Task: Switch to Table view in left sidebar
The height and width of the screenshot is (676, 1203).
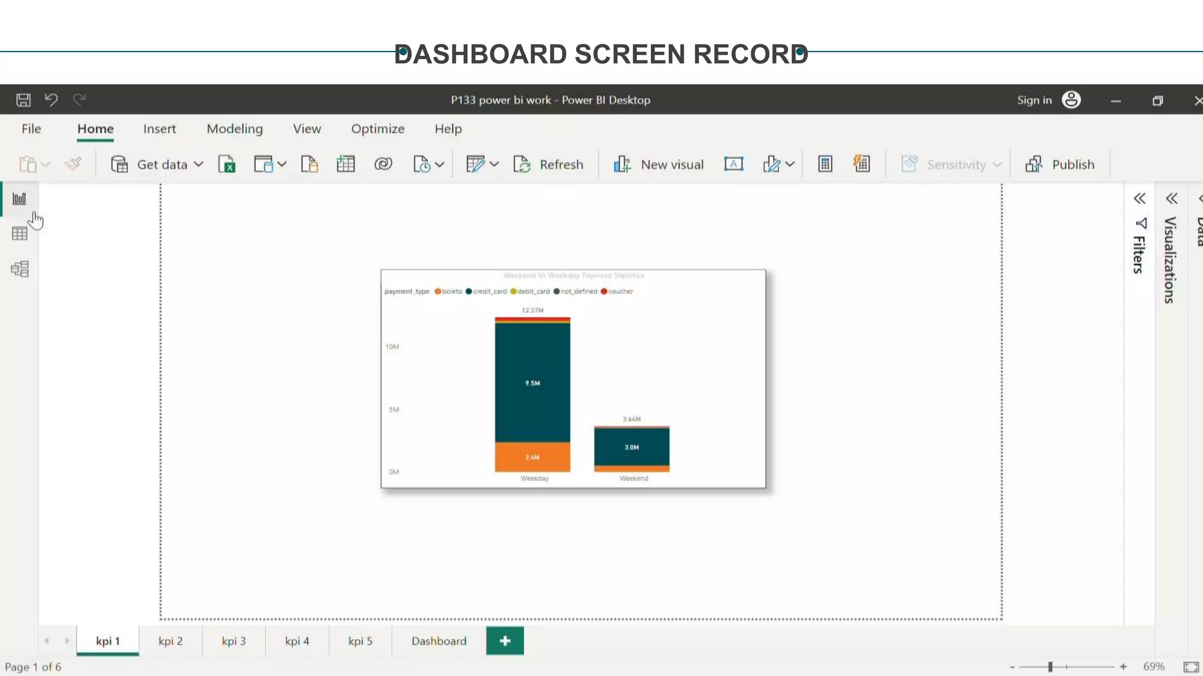Action: (19, 234)
